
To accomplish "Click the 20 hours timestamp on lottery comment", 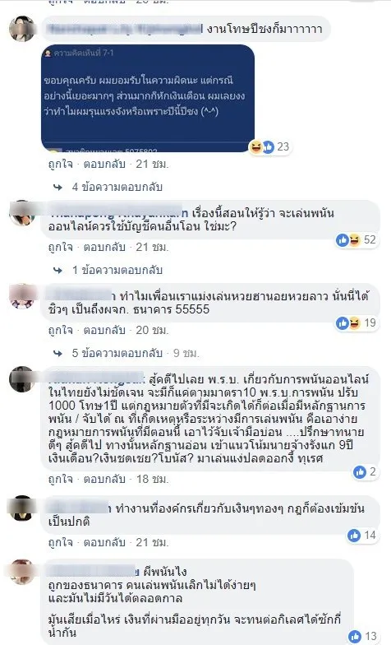I will pyautogui.click(x=153, y=331).
